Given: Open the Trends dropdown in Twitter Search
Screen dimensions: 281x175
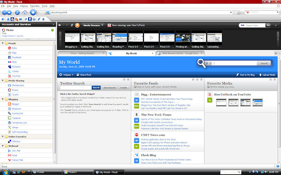Looking at the screenshot, I should [x=124, y=87].
